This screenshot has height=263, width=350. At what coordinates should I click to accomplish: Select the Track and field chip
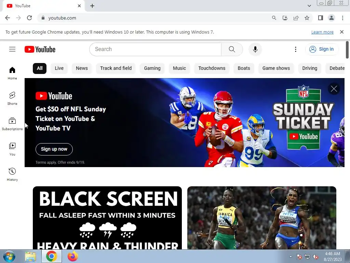(116, 68)
